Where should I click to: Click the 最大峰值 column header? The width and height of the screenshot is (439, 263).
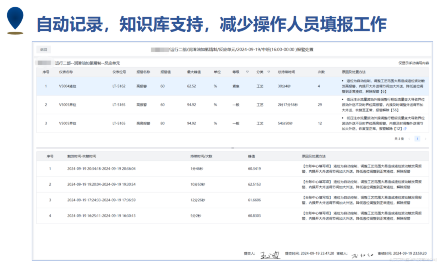click(194, 72)
